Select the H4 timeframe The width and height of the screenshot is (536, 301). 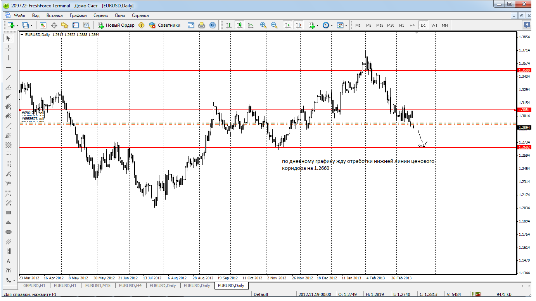click(x=412, y=25)
